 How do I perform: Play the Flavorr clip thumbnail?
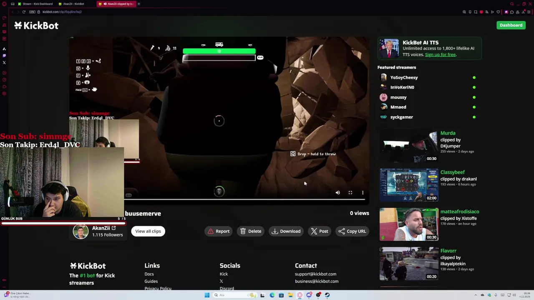click(x=409, y=264)
